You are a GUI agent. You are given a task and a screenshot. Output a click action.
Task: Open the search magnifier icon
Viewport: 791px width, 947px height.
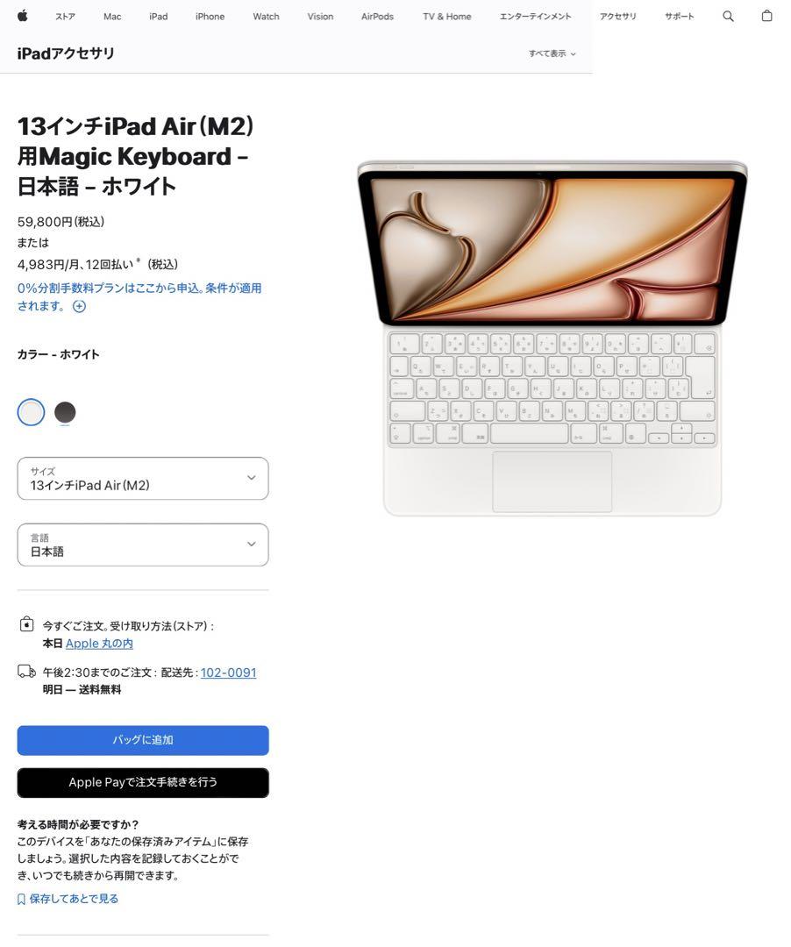click(728, 17)
